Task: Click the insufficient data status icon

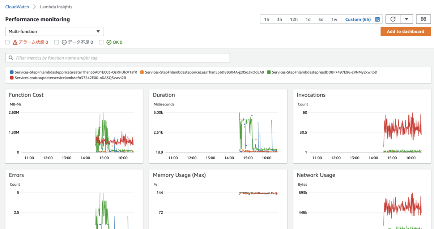Action: [64, 42]
